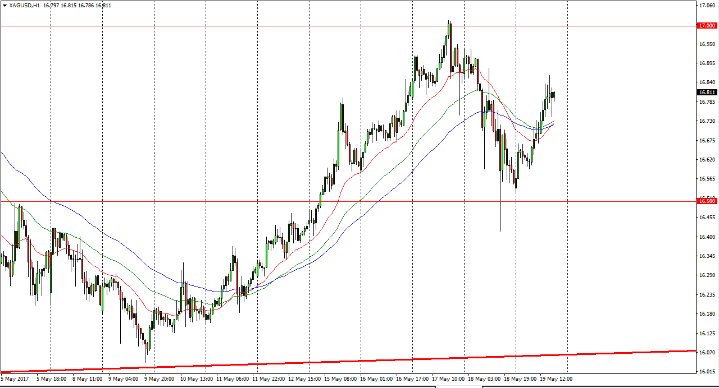Click the candle peak touching 17.000 line
Image resolution: width=719 pixels, height=388 pixels.
click(x=449, y=24)
